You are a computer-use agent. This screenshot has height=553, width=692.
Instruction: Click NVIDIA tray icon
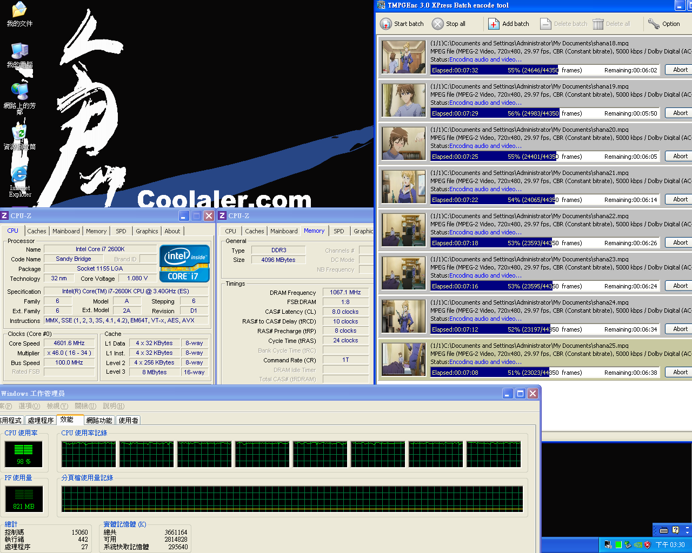(x=637, y=545)
